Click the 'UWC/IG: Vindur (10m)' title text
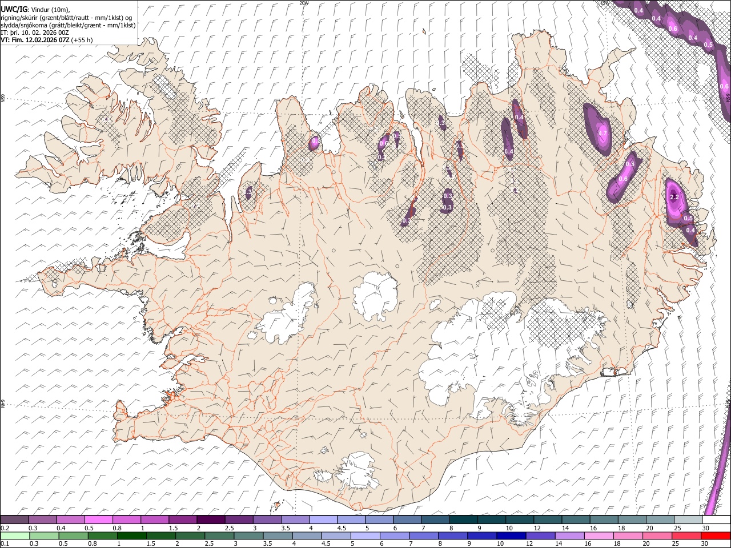 pos(35,10)
